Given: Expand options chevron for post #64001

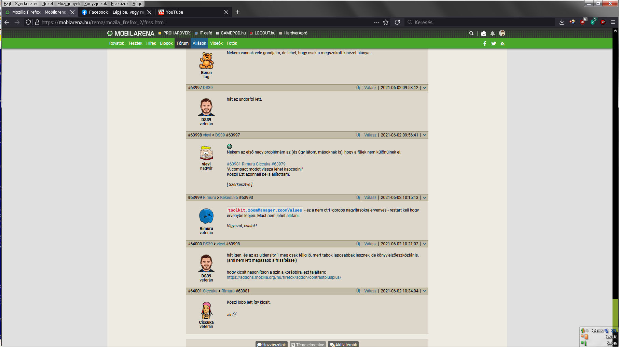Looking at the screenshot, I should [425, 291].
